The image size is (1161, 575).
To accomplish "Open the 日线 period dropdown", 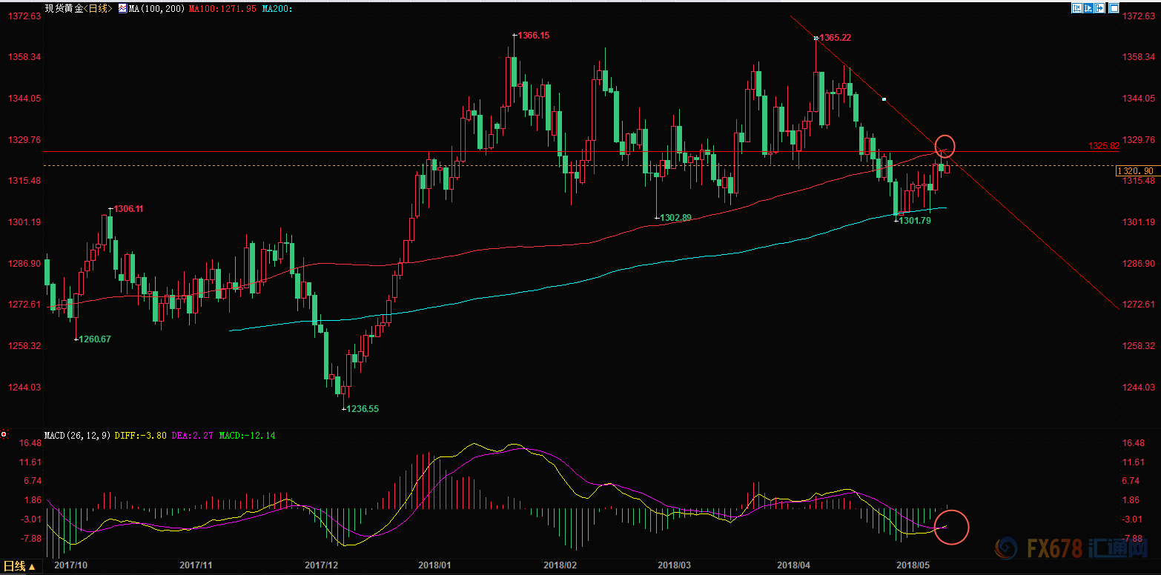I will [x=20, y=565].
